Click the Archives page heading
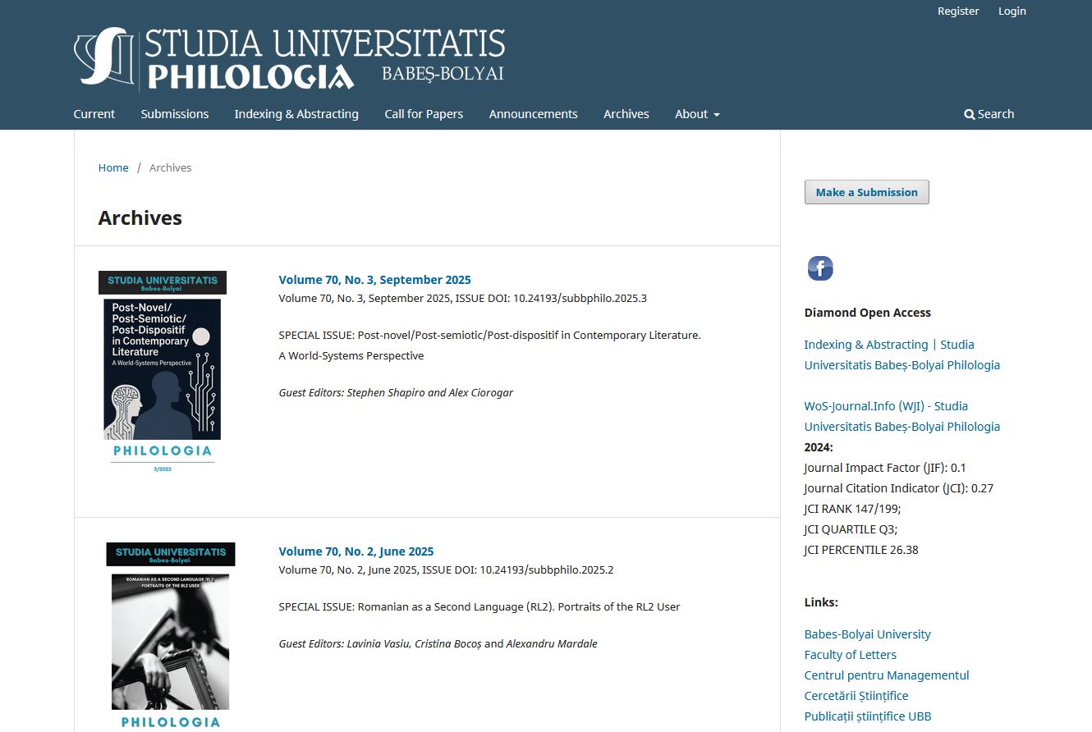Image resolution: width=1092 pixels, height=732 pixels. [140, 218]
